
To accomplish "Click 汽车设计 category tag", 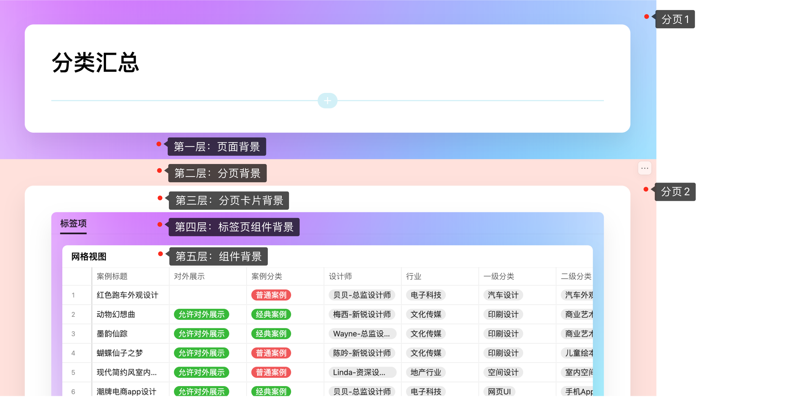I will click(503, 295).
